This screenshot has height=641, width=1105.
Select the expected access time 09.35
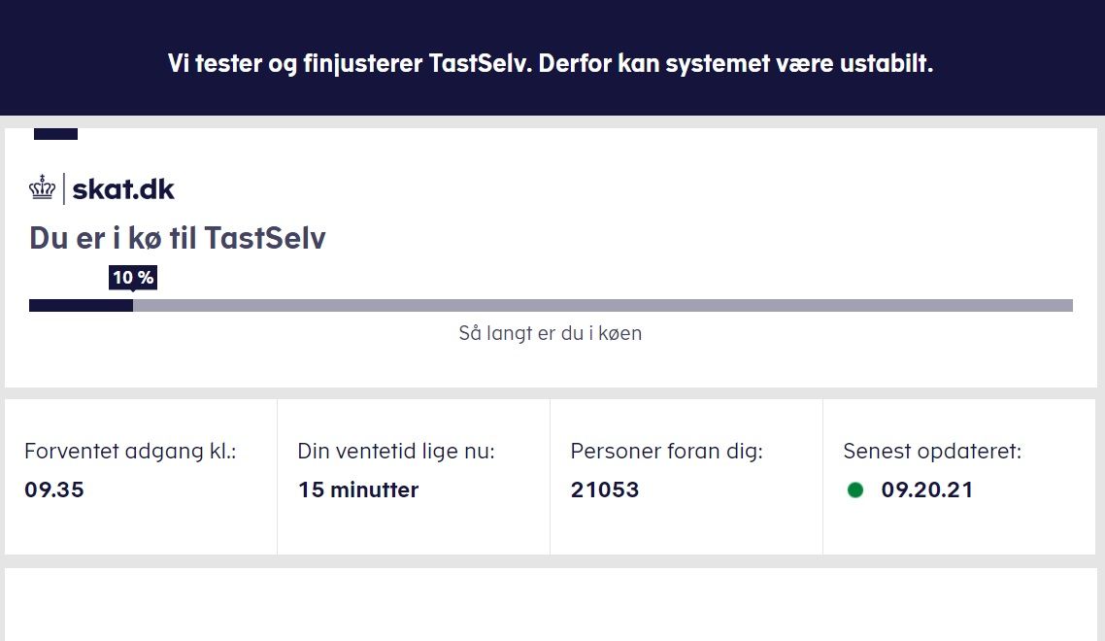click(x=54, y=489)
